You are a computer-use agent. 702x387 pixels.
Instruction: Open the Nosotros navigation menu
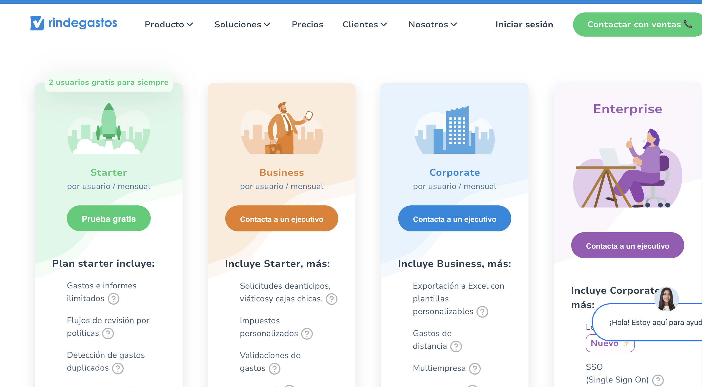432,24
